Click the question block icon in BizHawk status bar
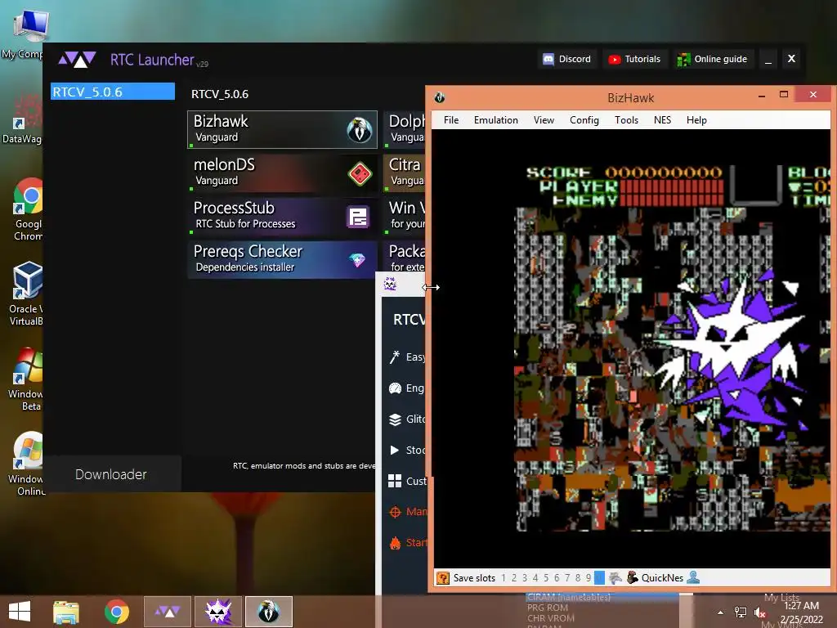Viewport: 837px width, 628px height. click(442, 578)
